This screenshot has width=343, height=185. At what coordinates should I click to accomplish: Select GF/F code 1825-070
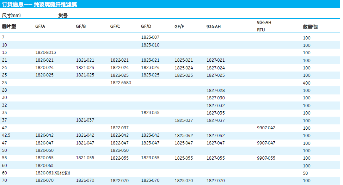pyautogui.click(x=184, y=181)
